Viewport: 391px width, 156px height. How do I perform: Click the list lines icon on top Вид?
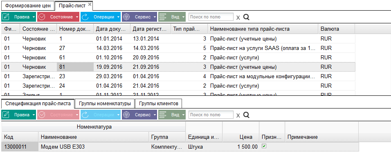click(163, 17)
